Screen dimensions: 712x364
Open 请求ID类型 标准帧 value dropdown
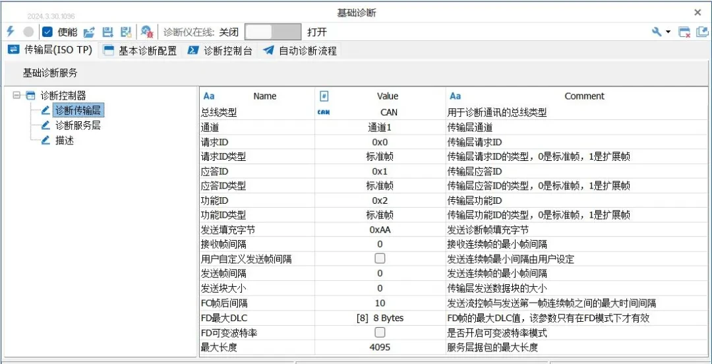pos(380,157)
